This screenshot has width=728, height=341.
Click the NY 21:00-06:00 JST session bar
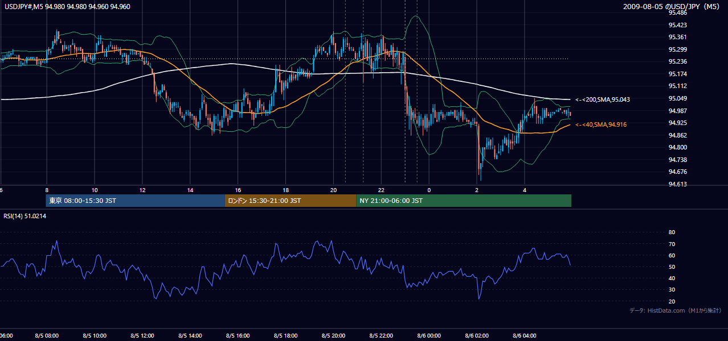coord(464,201)
